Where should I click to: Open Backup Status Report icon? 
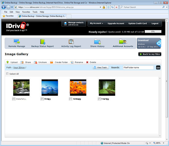[x=43, y=42]
